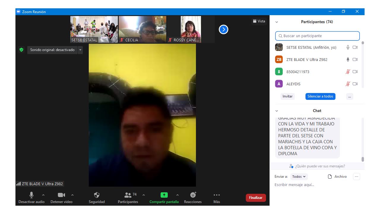The height and width of the screenshot is (214, 380).
Task: Click SETSE ESTATAL avatar in participant list
Action: [279, 47]
